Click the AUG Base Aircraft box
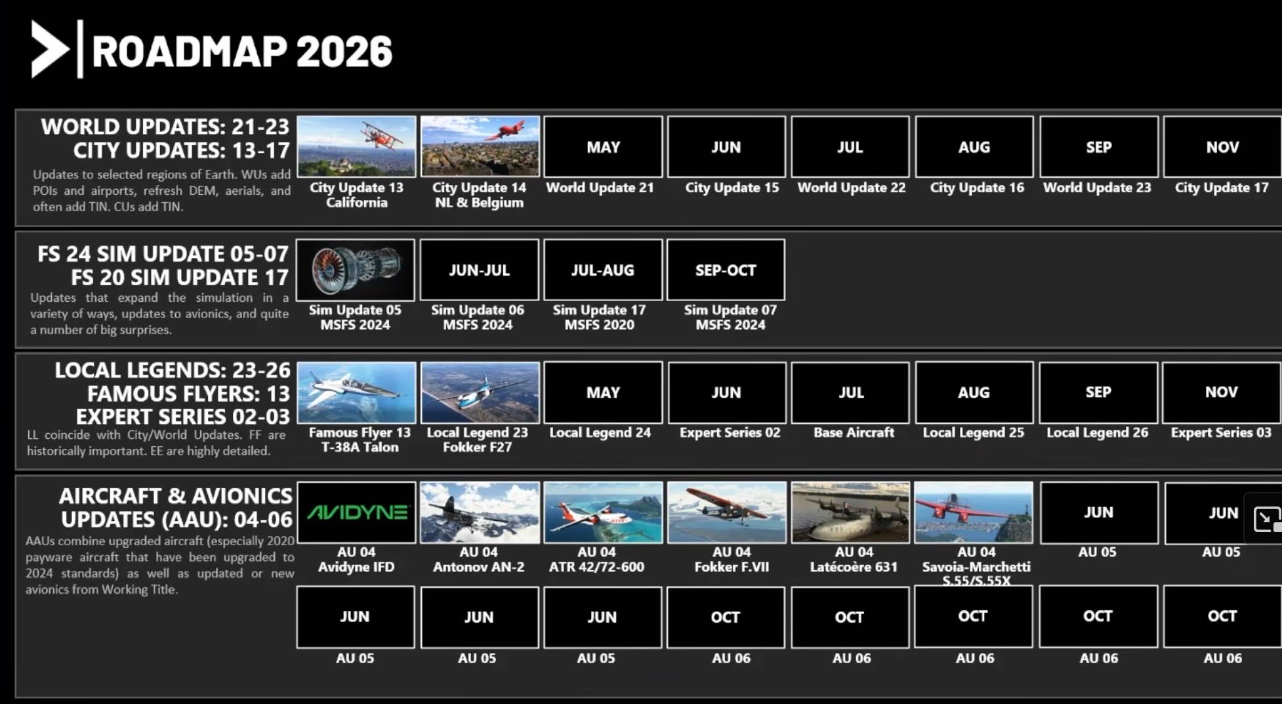Viewport: 1282px width, 704px height. [x=850, y=392]
